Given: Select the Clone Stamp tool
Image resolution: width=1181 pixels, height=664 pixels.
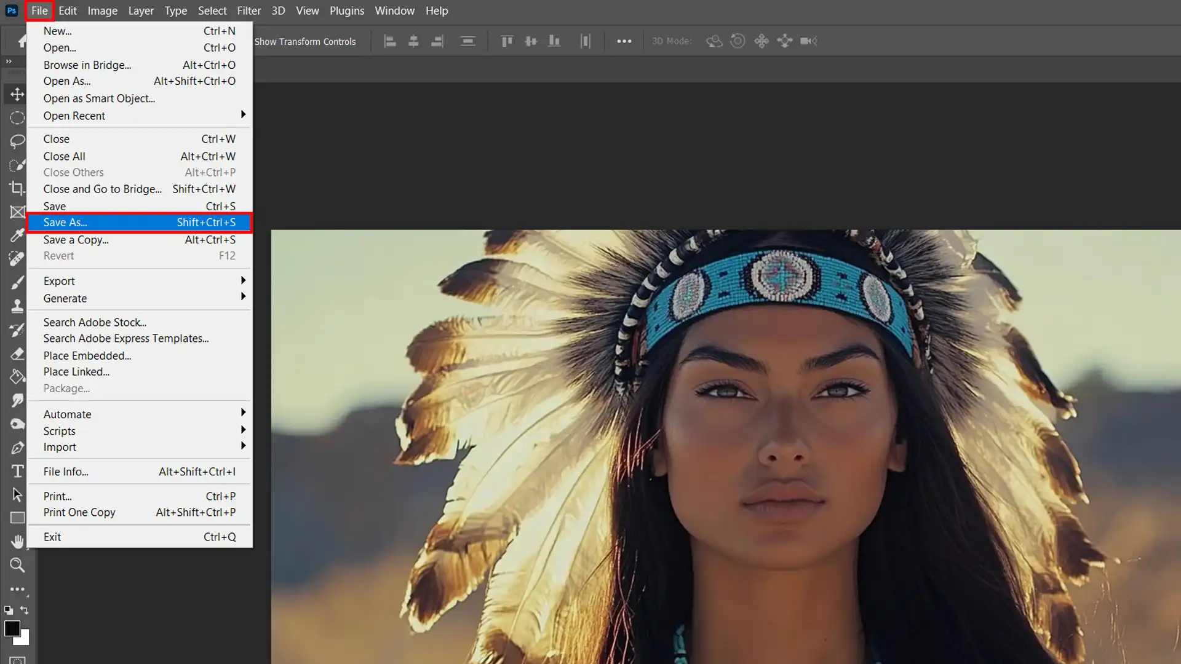Looking at the screenshot, I should coord(17,306).
